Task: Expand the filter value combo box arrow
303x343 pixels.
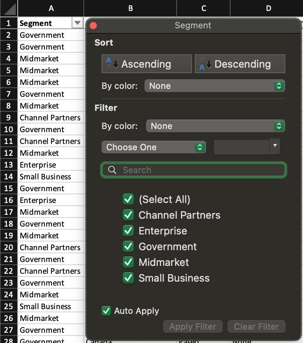Action: pyautogui.click(x=275, y=146)
